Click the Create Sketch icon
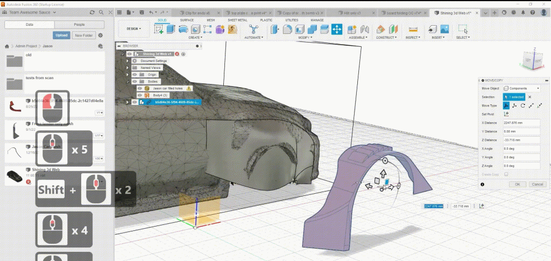Screen dimensions: 551x261 160,30
